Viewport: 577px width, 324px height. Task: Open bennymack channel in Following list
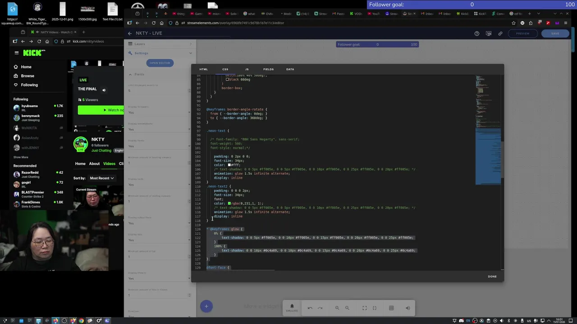(x=38, y=118)
